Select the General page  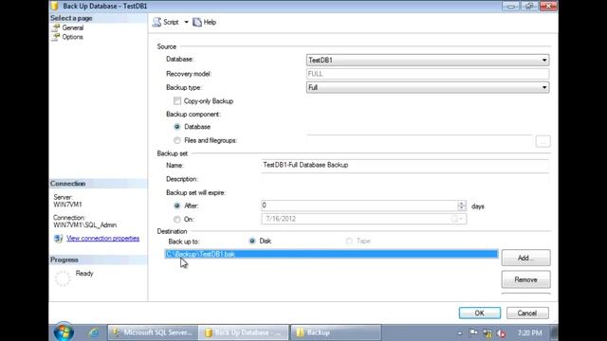[73, 27]
